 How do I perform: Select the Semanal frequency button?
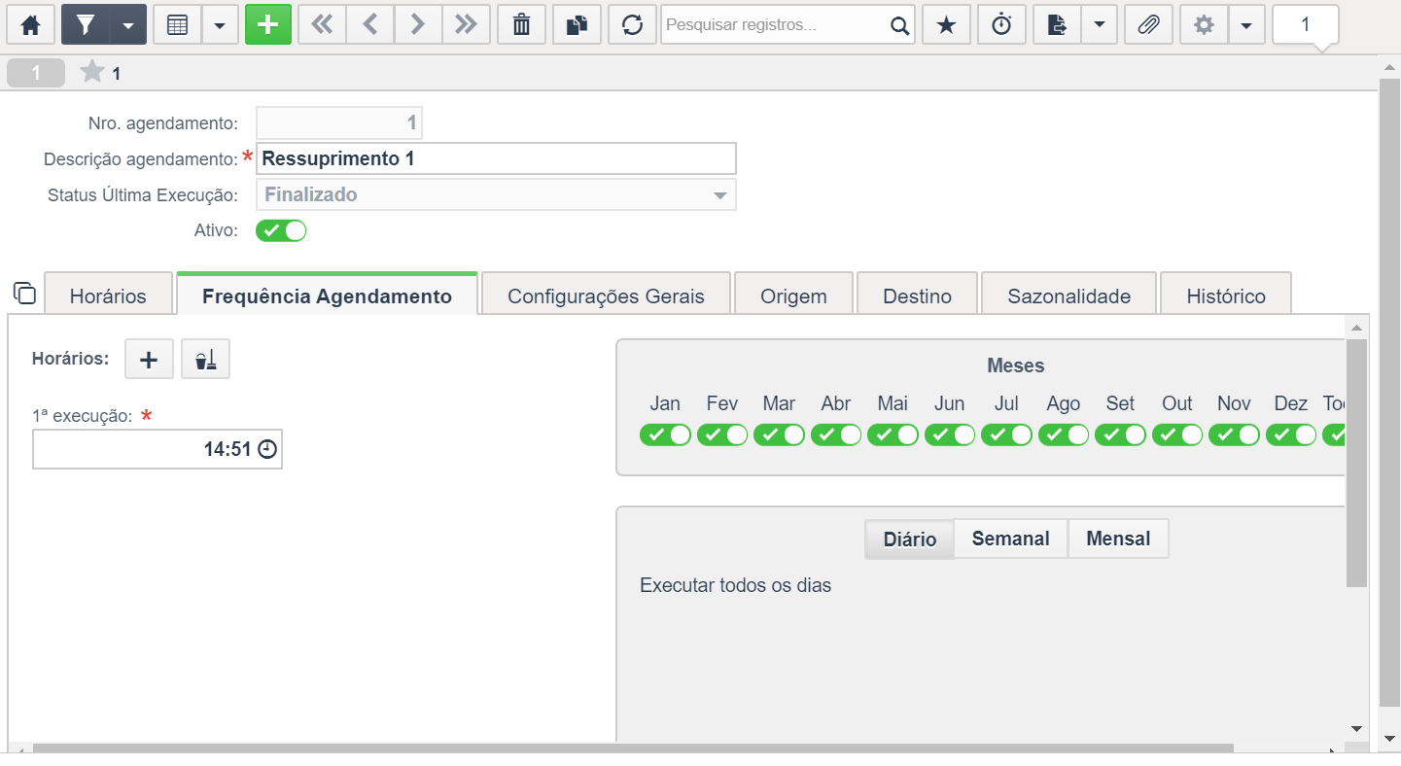coord(1011,539)
